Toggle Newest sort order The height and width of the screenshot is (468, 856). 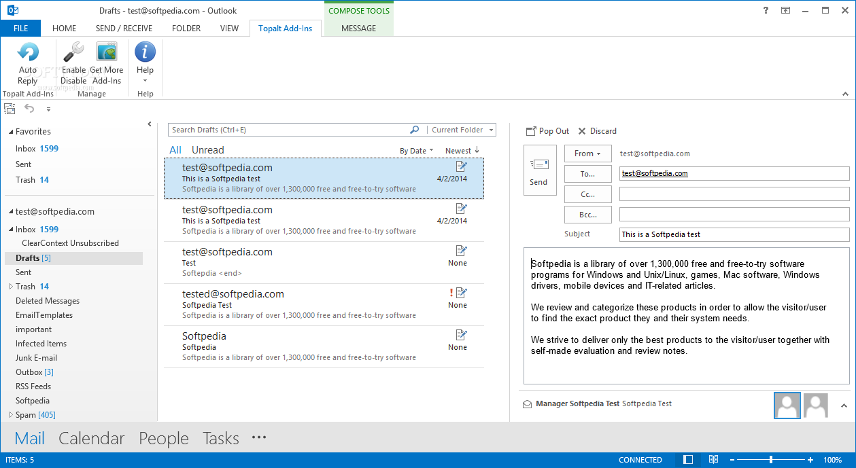tap(462, 151)
